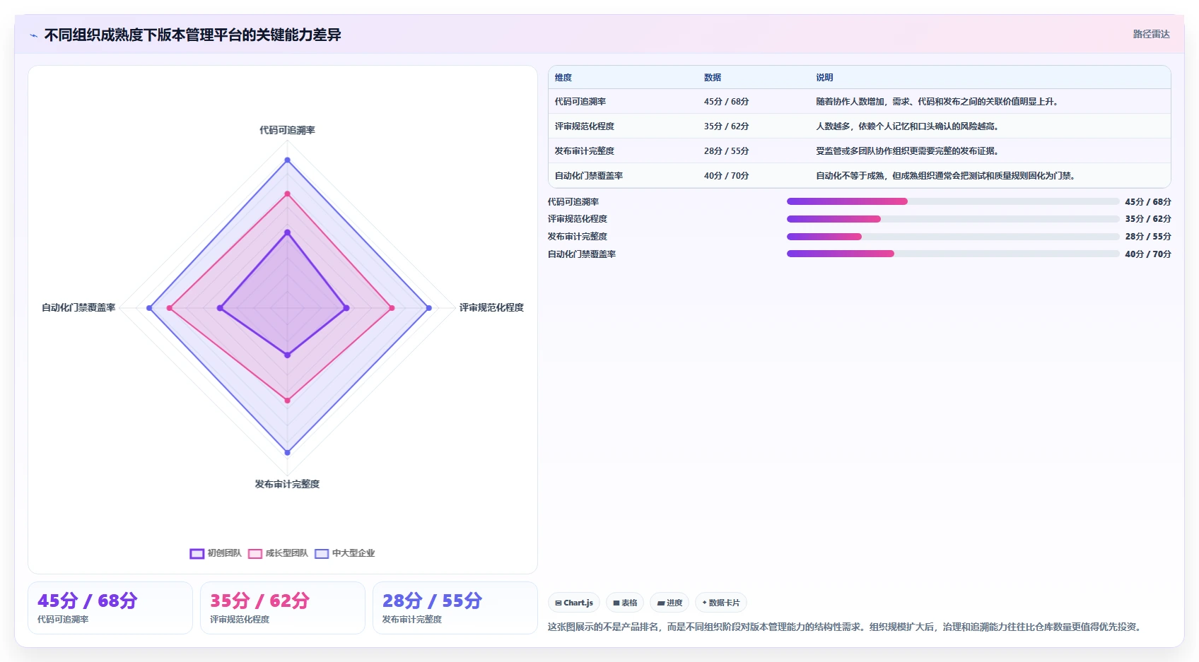Click the 45分 / 68分 value beside the progress bar
Viewport: 1199px width, 662px height.
pyautogui.click(x=1148, y=202)
